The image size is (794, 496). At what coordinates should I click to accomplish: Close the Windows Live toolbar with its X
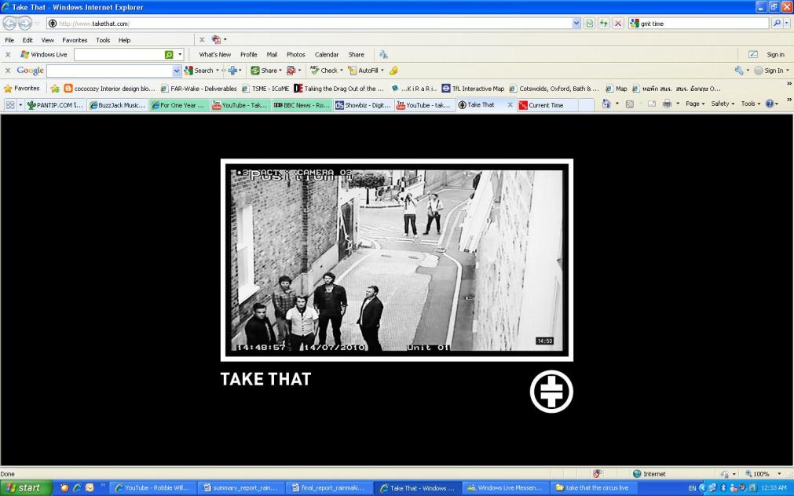(x=8, y=54)
